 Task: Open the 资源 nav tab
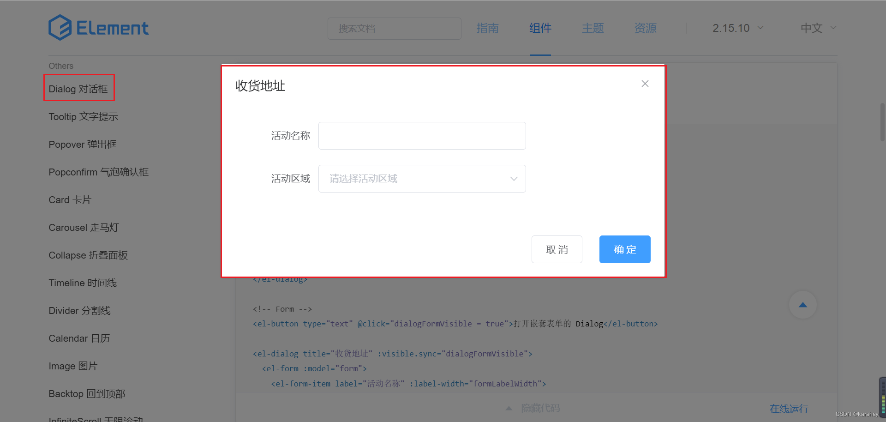pos(646,28)
